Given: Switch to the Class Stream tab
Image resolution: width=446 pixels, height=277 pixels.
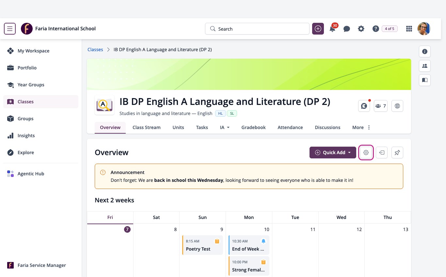Looking at the screenshot, I should coord(147,127).
